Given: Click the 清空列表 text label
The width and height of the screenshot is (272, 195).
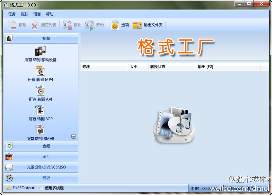Looking at the screenshot, I should point(49,25).
